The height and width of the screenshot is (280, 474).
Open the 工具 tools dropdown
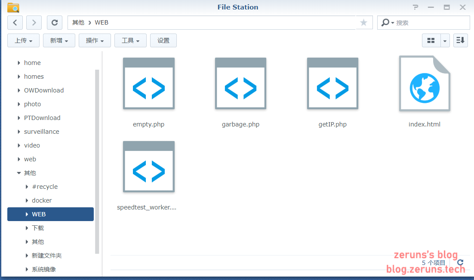130,40
